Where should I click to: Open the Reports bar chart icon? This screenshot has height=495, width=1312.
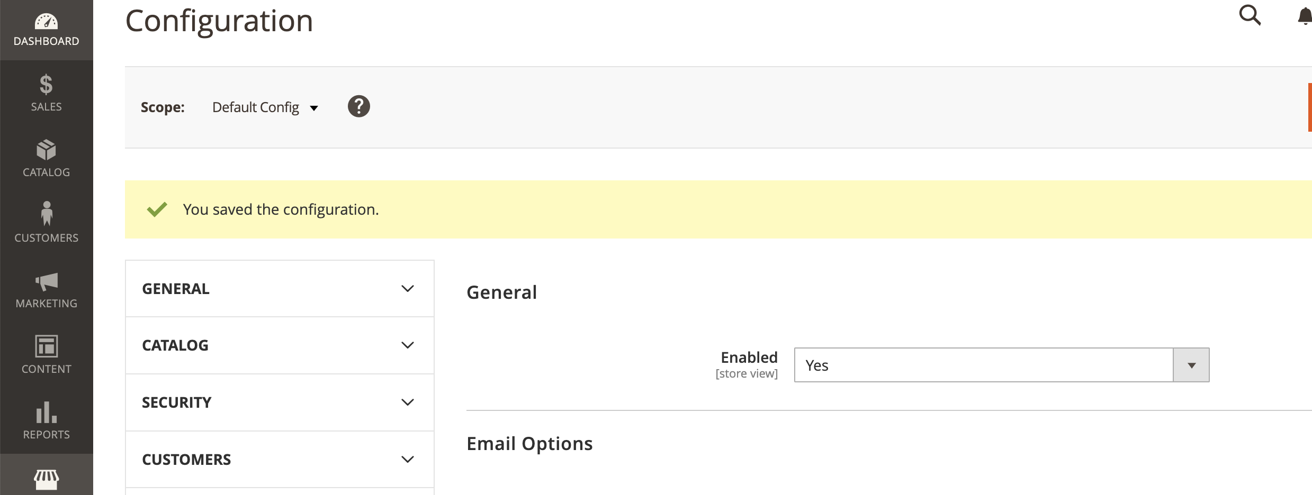coord(46,413)
